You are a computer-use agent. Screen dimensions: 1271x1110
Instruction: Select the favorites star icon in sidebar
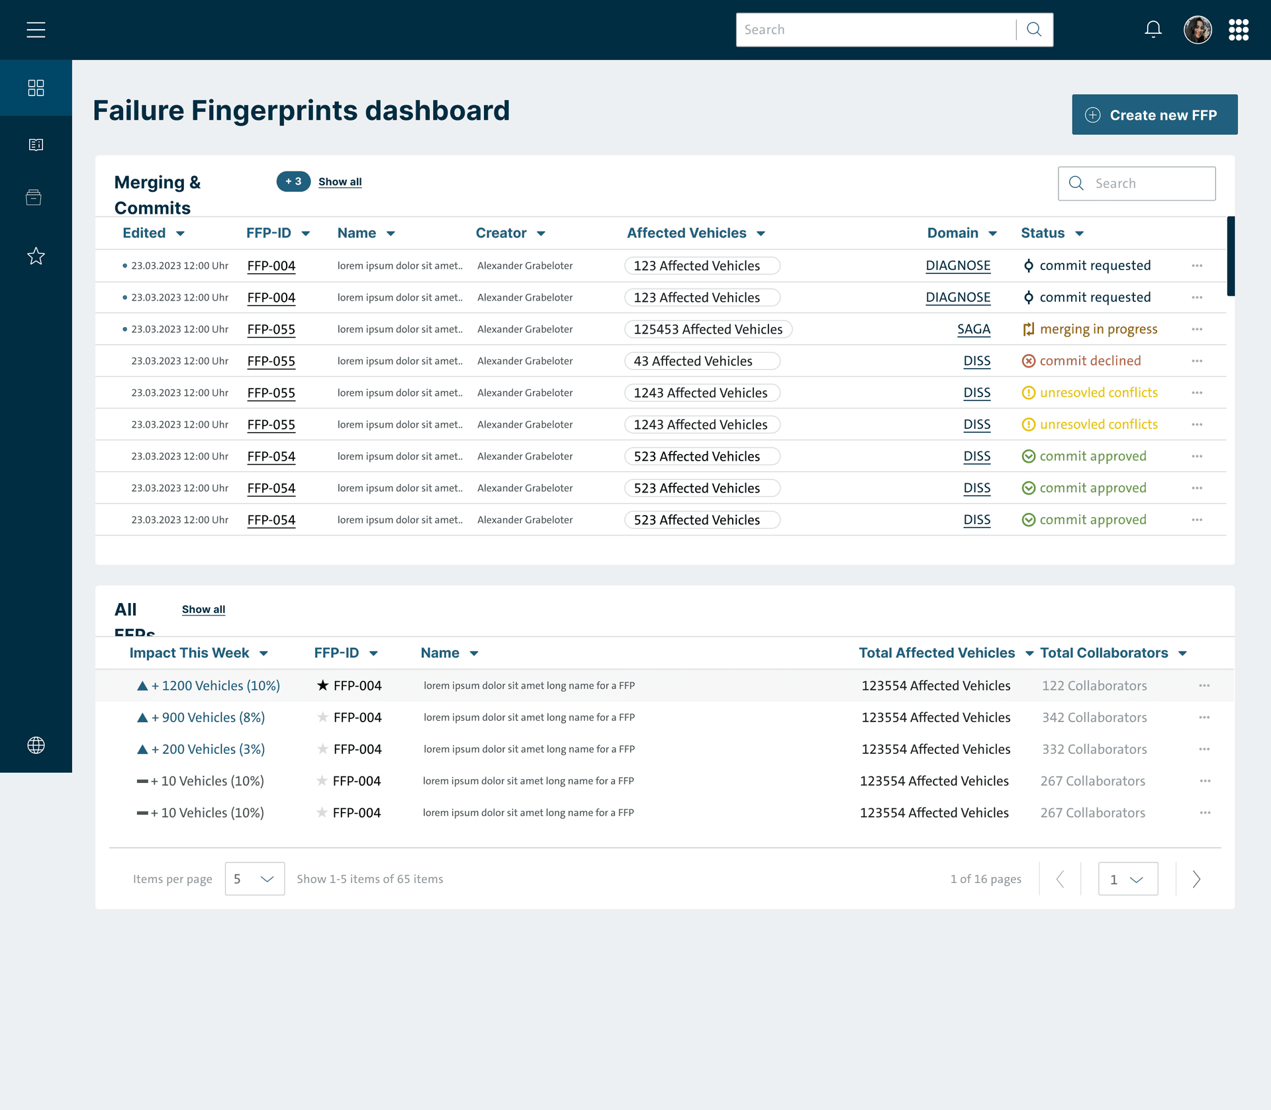click(36, 256)
